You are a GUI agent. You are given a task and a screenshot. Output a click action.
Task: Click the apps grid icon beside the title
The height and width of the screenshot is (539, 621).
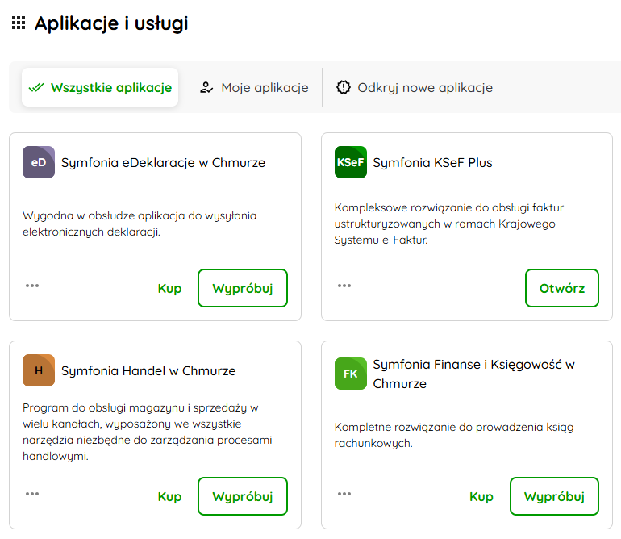click(x=19, y=23)
